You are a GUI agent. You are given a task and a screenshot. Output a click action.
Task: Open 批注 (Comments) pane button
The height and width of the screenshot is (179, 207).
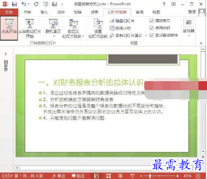[x=78, y=176]
